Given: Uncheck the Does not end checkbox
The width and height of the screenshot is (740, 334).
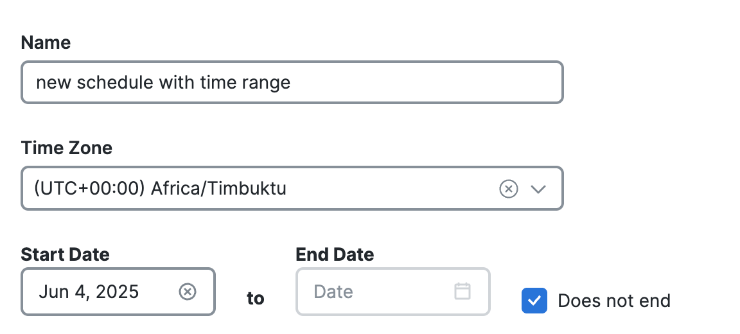Looking at the screenshot, I should click(534, 301).
